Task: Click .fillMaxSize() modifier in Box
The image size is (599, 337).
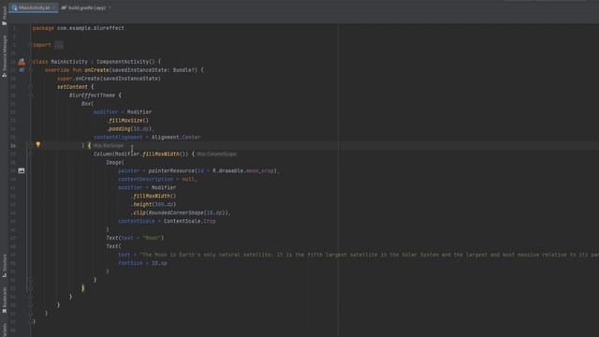Action: click(x=127, y=121)
